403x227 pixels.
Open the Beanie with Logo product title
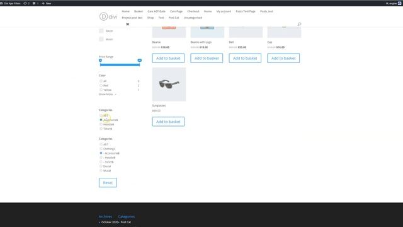[x=201, y=42]
